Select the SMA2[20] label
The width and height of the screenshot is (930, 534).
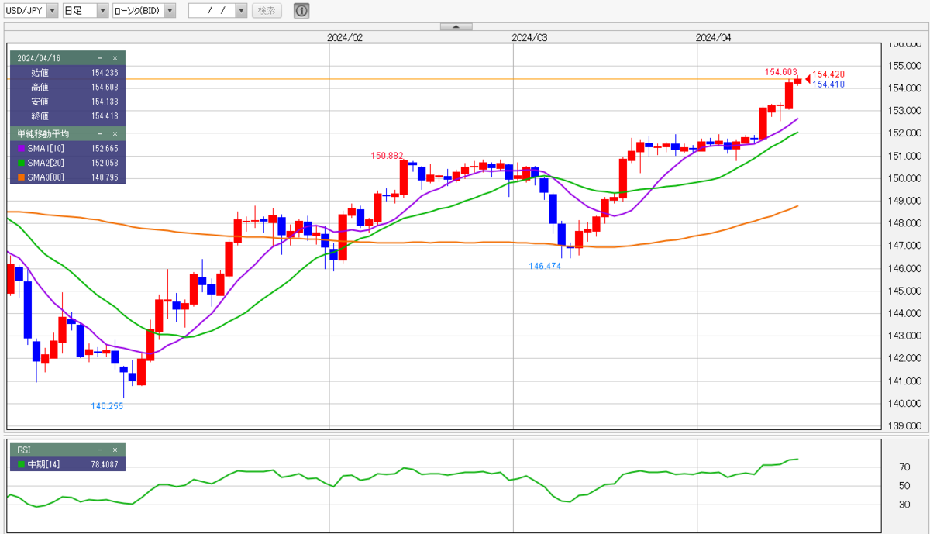(46, 164)
